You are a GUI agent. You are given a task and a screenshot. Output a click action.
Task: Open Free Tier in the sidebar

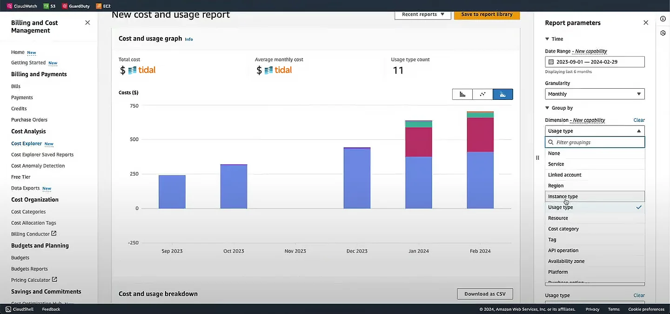click(21, 177)
